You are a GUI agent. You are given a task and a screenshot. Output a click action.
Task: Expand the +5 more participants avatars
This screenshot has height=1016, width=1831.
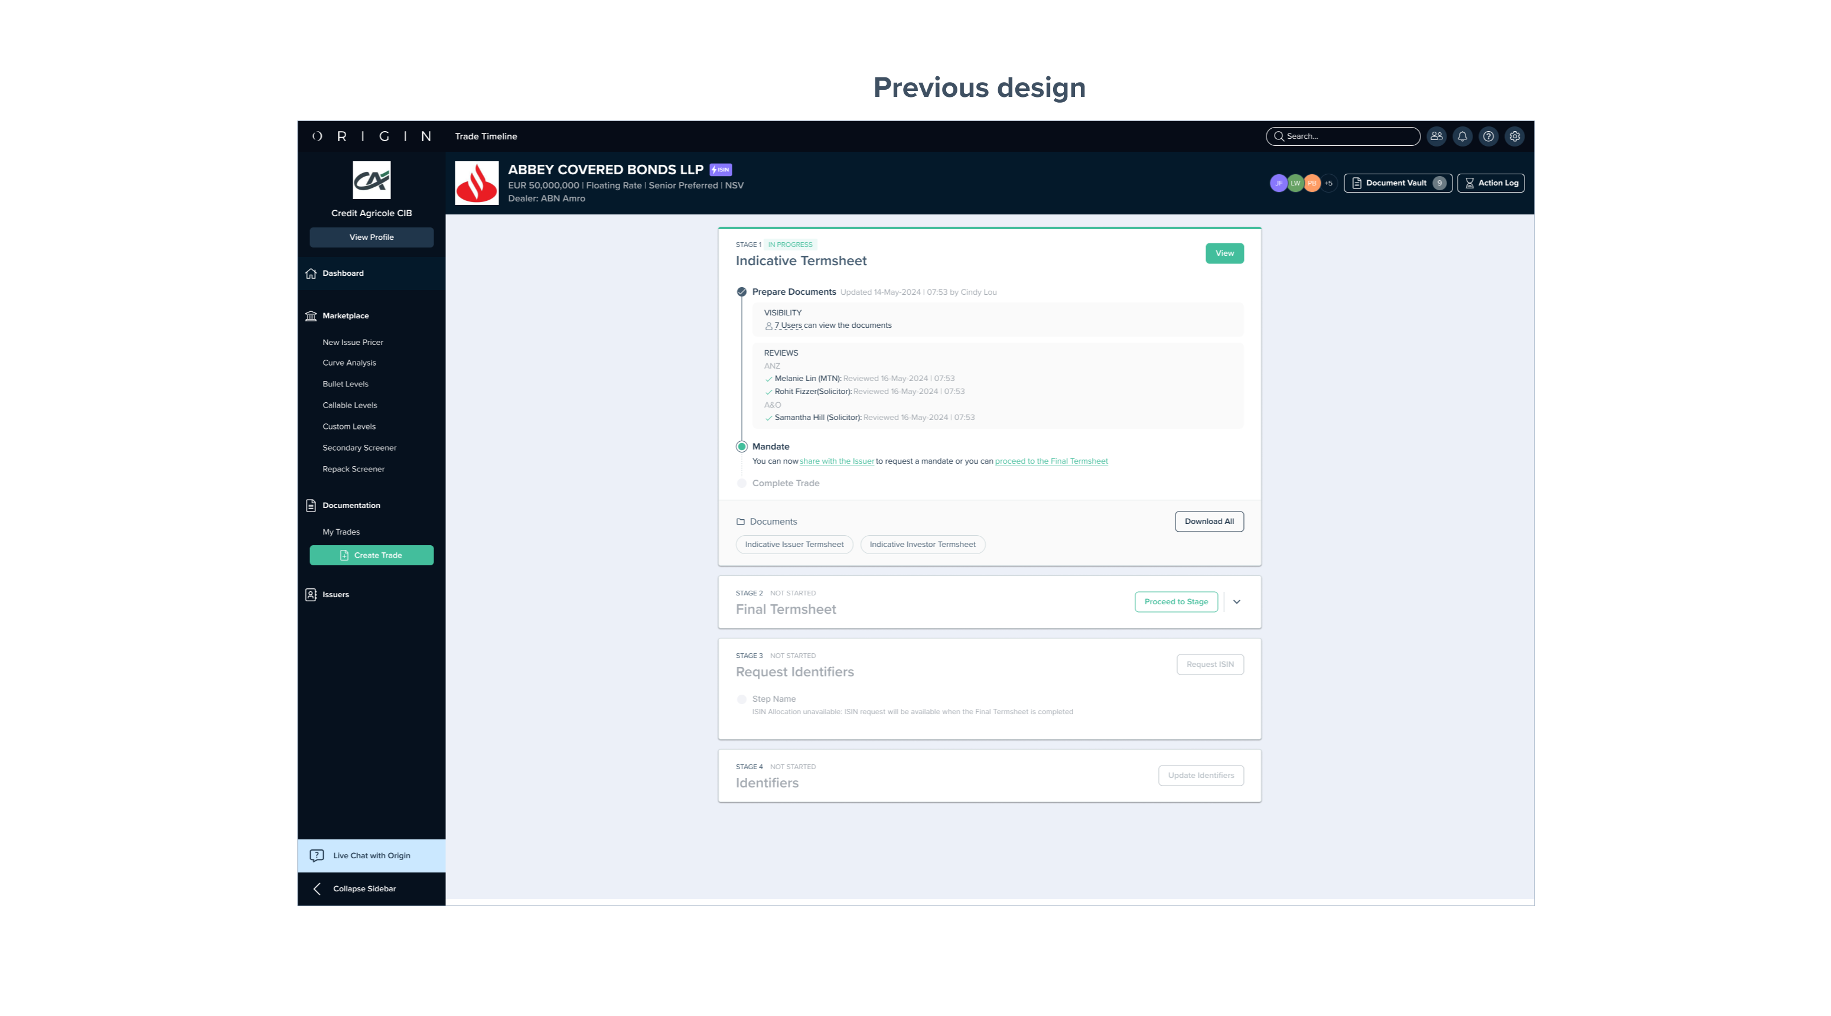pyautogui.click(x=1328, y=184)
